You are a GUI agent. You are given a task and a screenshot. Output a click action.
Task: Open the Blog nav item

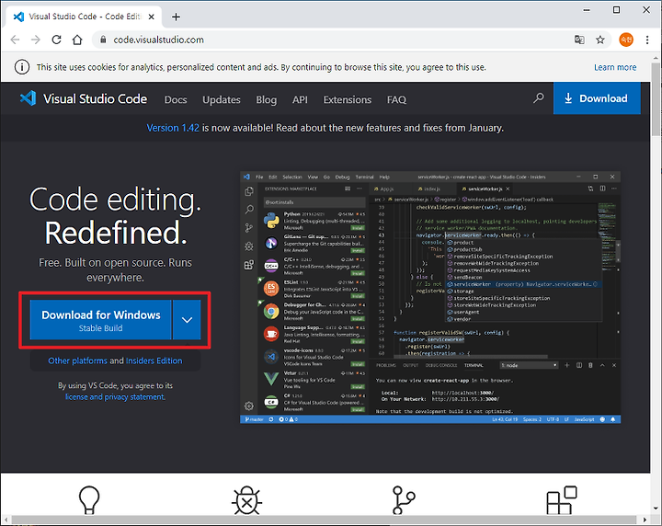pyautogui.click(x=267, y=99)
